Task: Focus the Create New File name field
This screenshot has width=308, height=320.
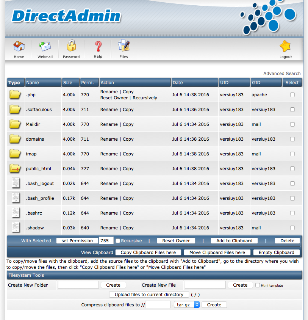Action: [205, 285]
